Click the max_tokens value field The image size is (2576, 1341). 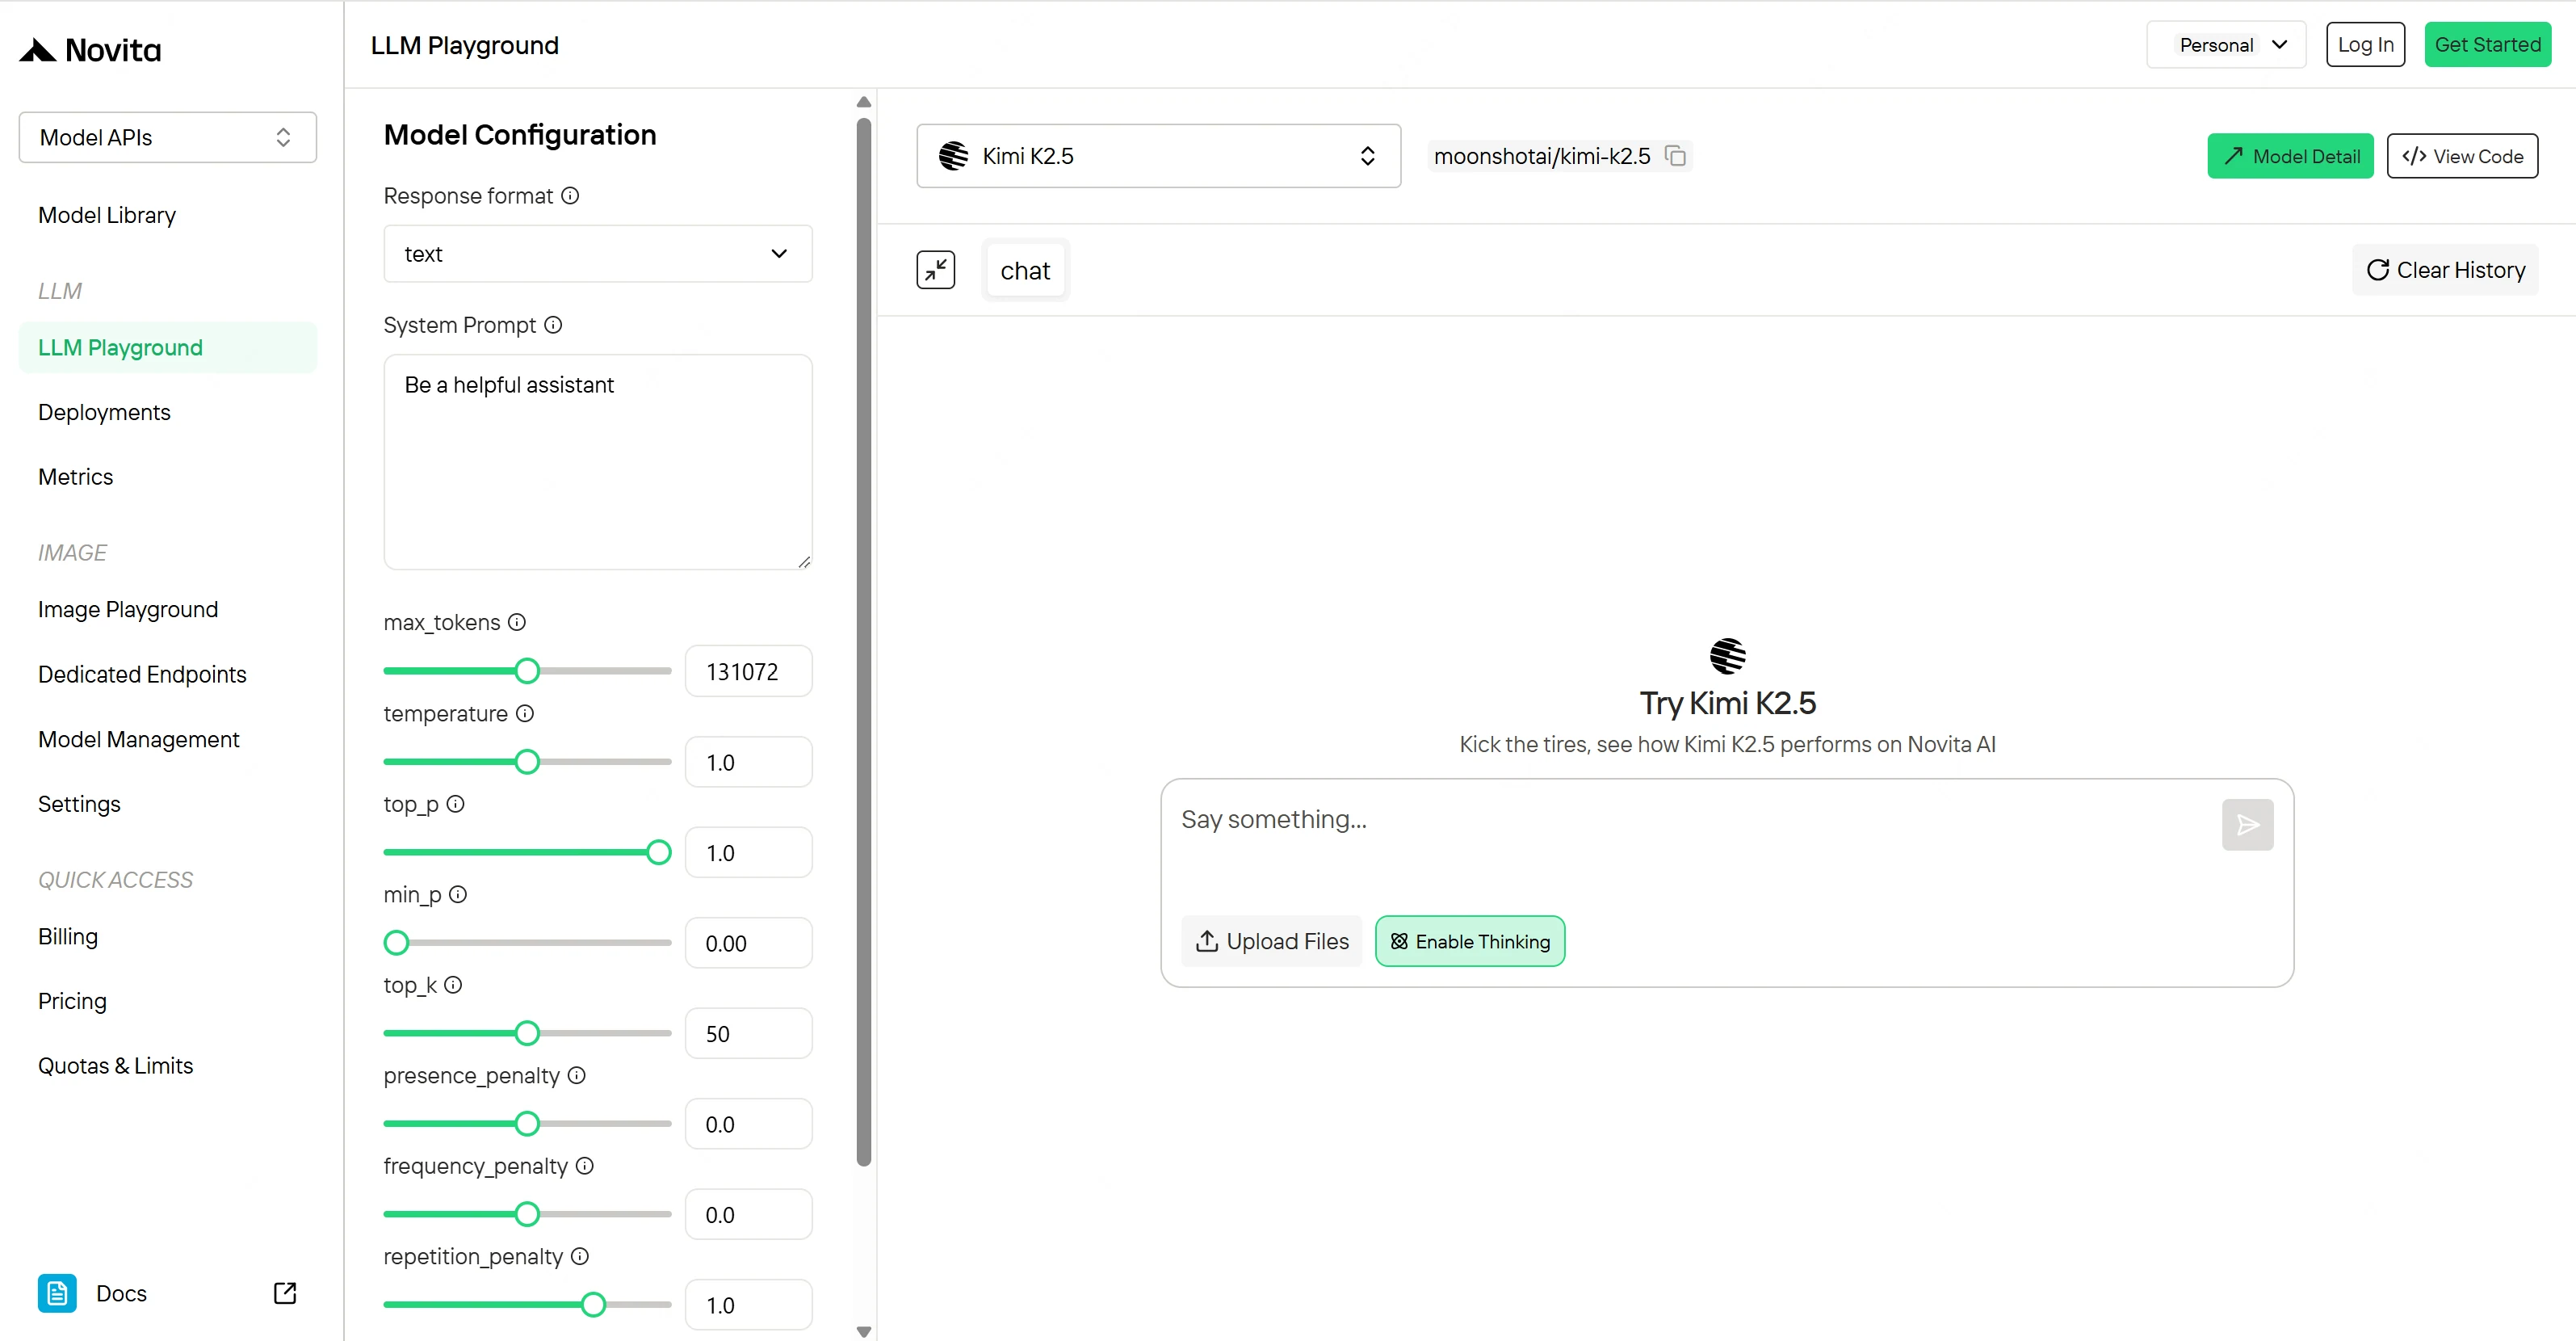pos(748,671)
